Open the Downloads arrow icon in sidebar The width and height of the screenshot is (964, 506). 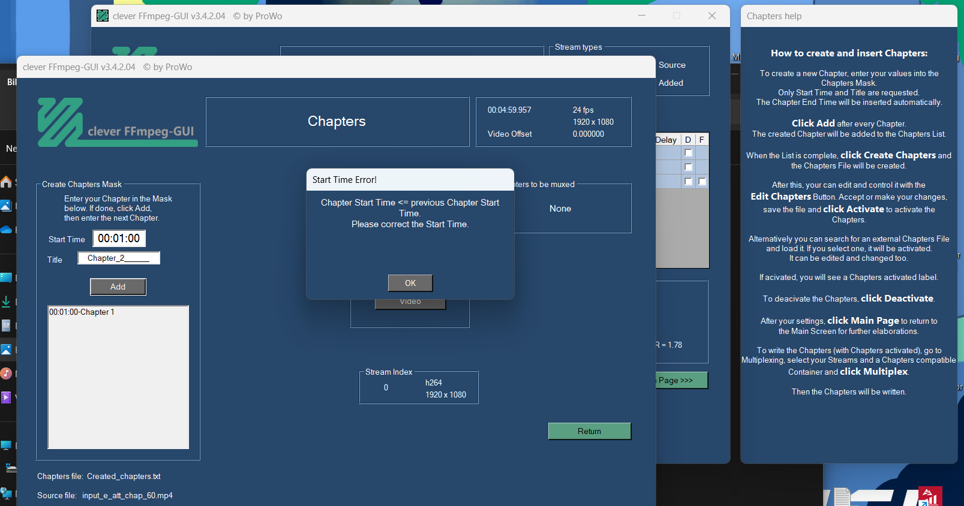coord(6,302)
